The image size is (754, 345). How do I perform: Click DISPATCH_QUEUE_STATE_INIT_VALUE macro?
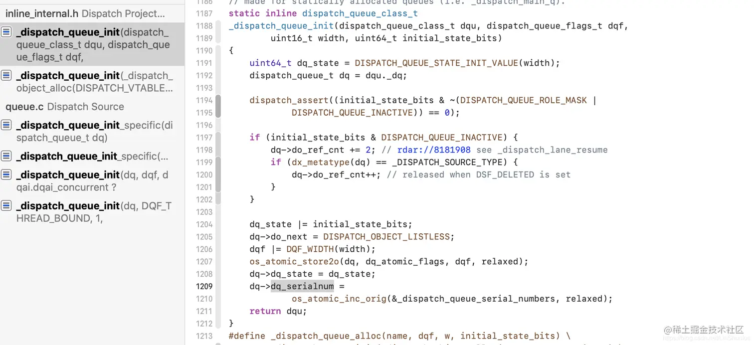pos(436,63)
